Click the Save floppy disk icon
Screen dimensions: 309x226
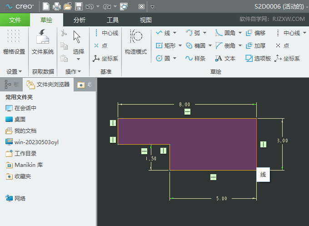click(79, 6)
